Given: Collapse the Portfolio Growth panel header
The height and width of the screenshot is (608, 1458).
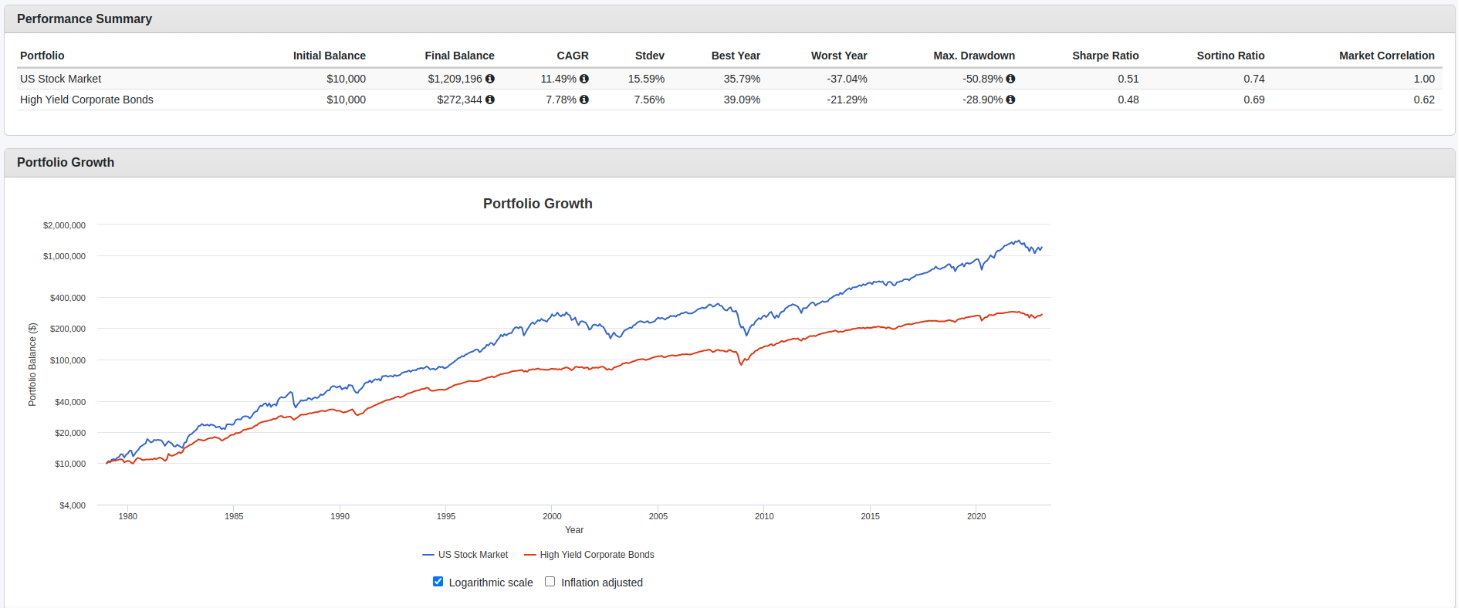Looking at the screenshot, I should pos(66,163).
